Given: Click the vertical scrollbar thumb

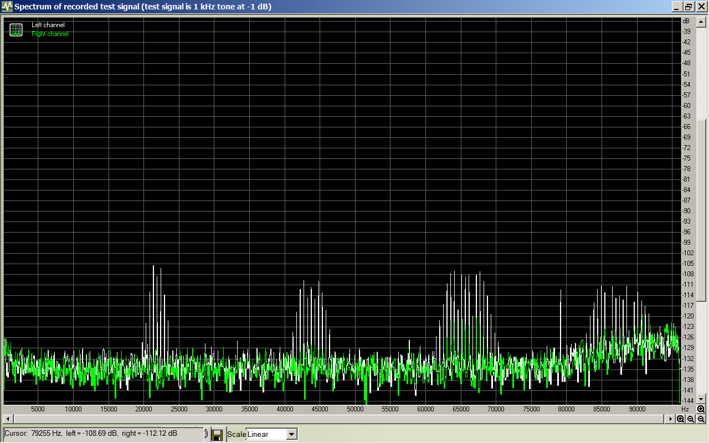Looking at the screenshot, I should [x=701, y=210].
